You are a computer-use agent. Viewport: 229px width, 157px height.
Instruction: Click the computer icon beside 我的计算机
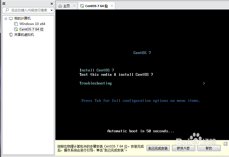pos(10,18)
